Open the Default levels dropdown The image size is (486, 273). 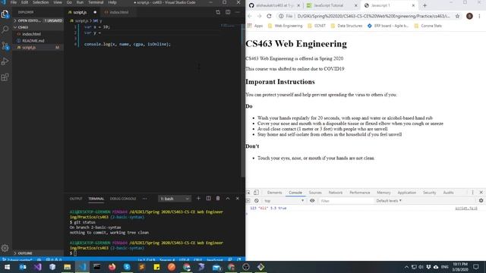tap(389, 201)
